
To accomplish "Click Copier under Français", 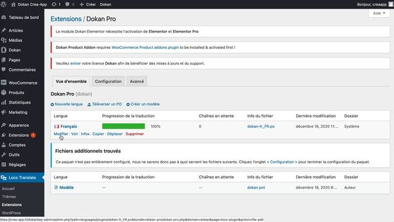I will (x=98, y=134).
